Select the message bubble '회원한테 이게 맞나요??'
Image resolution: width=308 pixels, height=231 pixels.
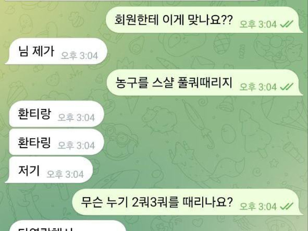pos(204,20)
